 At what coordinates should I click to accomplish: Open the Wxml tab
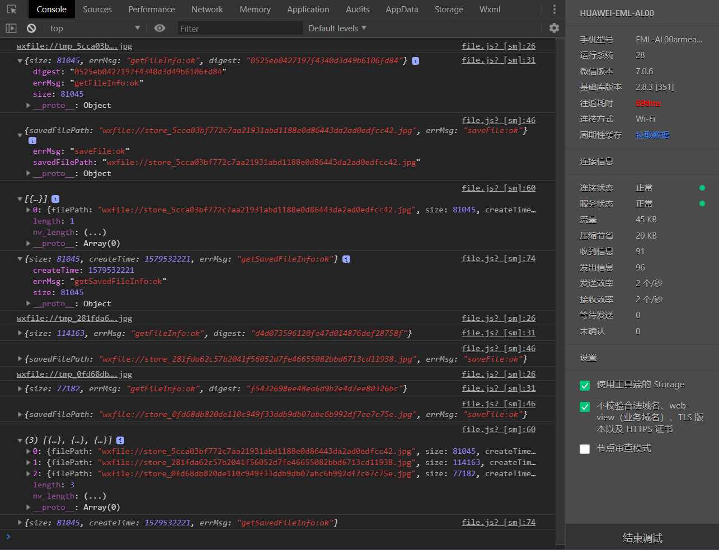(490, 10)
